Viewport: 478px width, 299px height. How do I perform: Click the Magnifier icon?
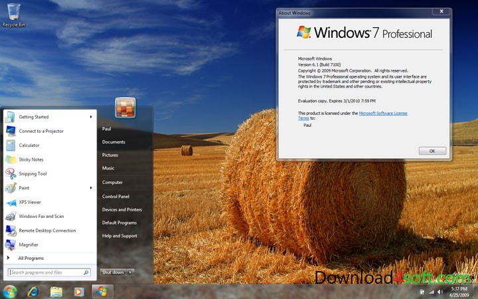coord(11,245)
